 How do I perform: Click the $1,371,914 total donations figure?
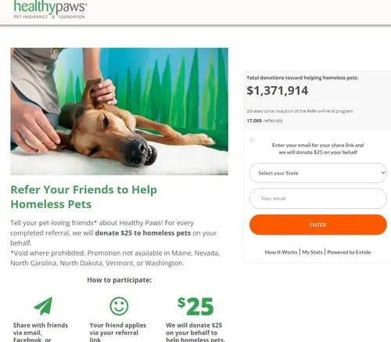pyautogui.click(x=278, y=91)
